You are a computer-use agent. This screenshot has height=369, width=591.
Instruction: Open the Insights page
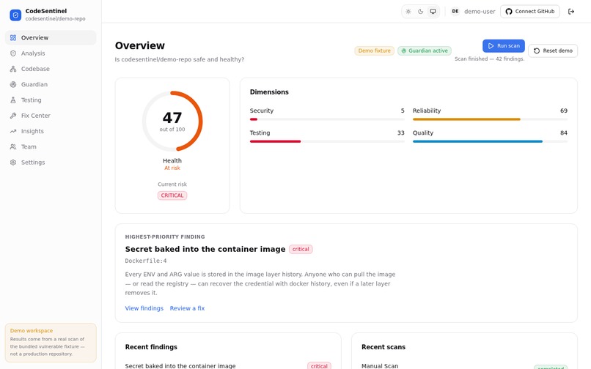[x=51, y=131]
